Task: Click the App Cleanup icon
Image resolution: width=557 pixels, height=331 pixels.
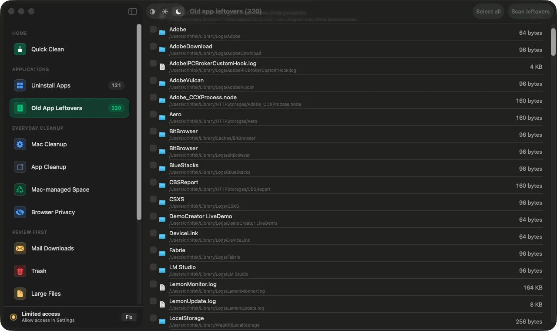Action: tap(20, 167)
